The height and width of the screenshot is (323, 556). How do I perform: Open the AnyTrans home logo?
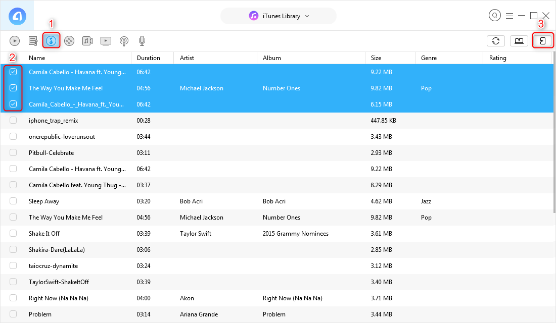coord(17,16)
